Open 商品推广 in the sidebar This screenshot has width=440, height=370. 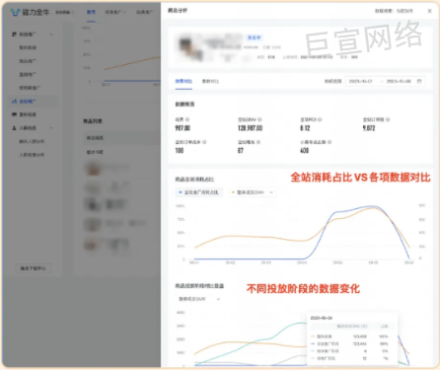click(x=28, y=61)
